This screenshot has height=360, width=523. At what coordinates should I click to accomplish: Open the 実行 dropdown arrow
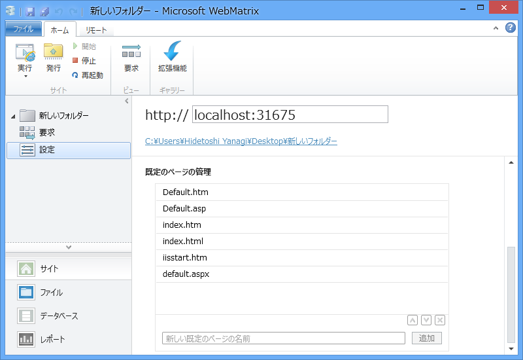(x=25, y=77)
